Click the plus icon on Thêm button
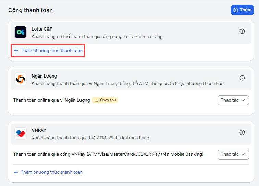This screenshot has width=259, height=186. [x=236, y=10]
